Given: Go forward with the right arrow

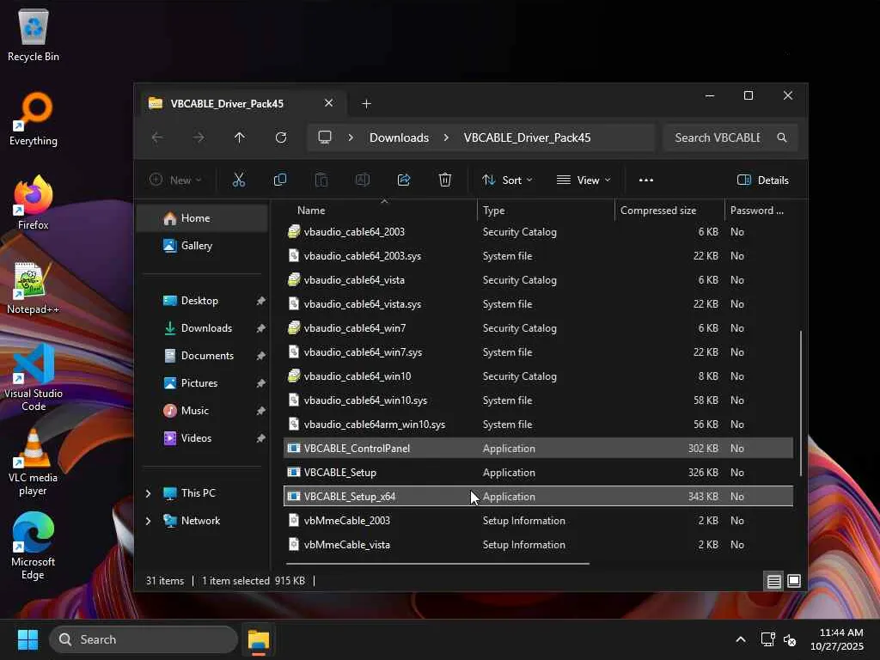Looking at the screenshot, I should (x=199, y=137).
